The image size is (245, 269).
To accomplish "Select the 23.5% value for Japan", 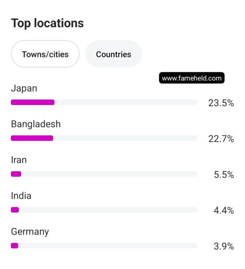I will pos(221,103).
